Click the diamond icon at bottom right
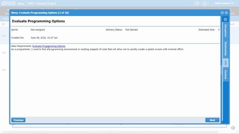The height and width of the screenshot is (134, 239). pos(233,128)
